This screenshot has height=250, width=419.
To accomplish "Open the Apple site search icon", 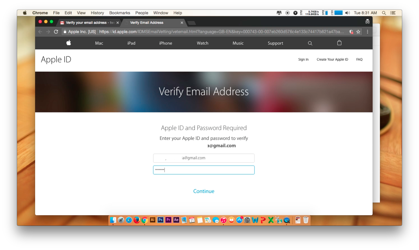I will (x=310, y=43).
